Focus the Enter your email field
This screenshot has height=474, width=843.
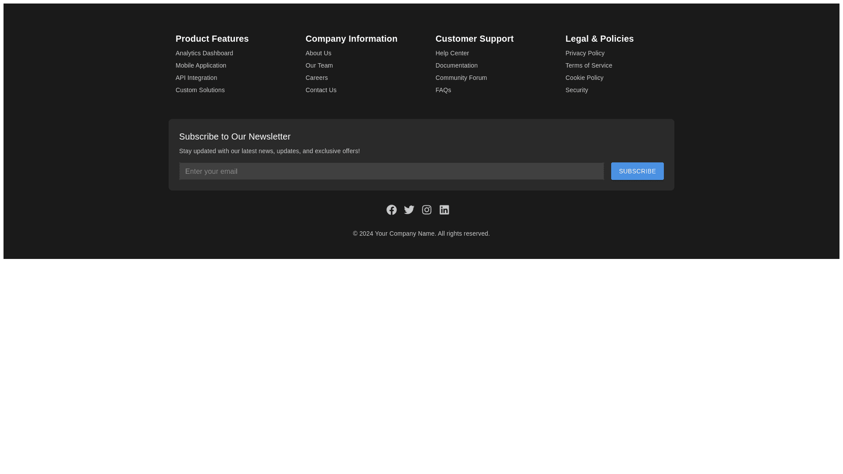[391, 171]
